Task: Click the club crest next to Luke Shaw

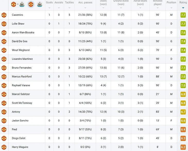Action: pos(4,24)
